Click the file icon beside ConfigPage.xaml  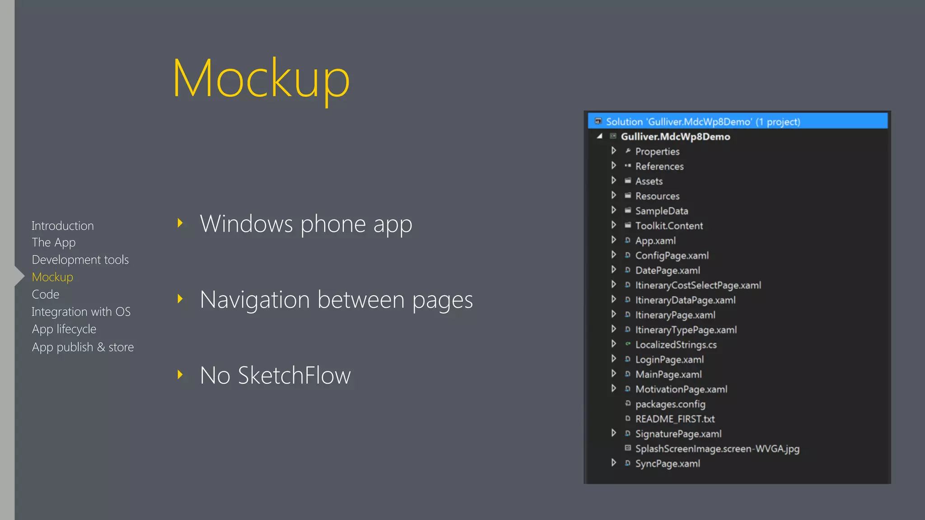click(628, 255)
